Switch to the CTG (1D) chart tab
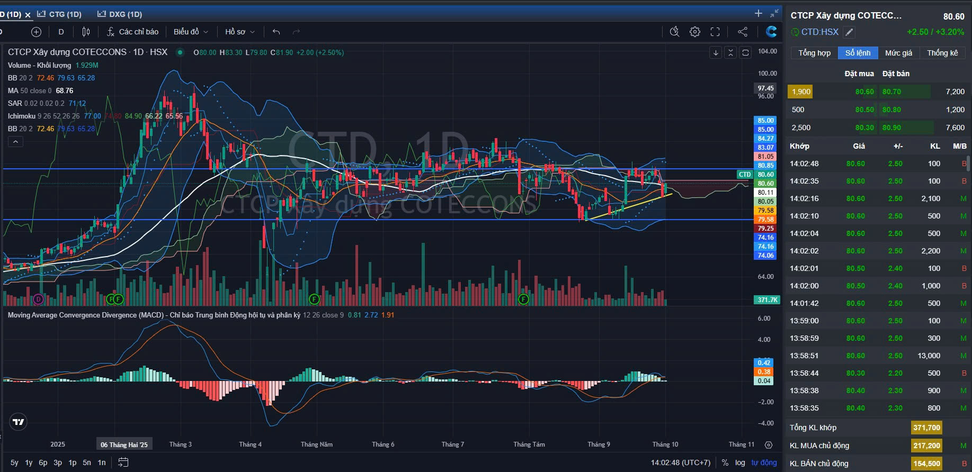This screenshot has width=972, height=472. tap(65, 14)
